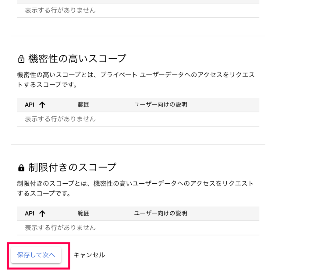Click divider line above 制限付きのスコープ section
The image size is (312, 275).
138,145
